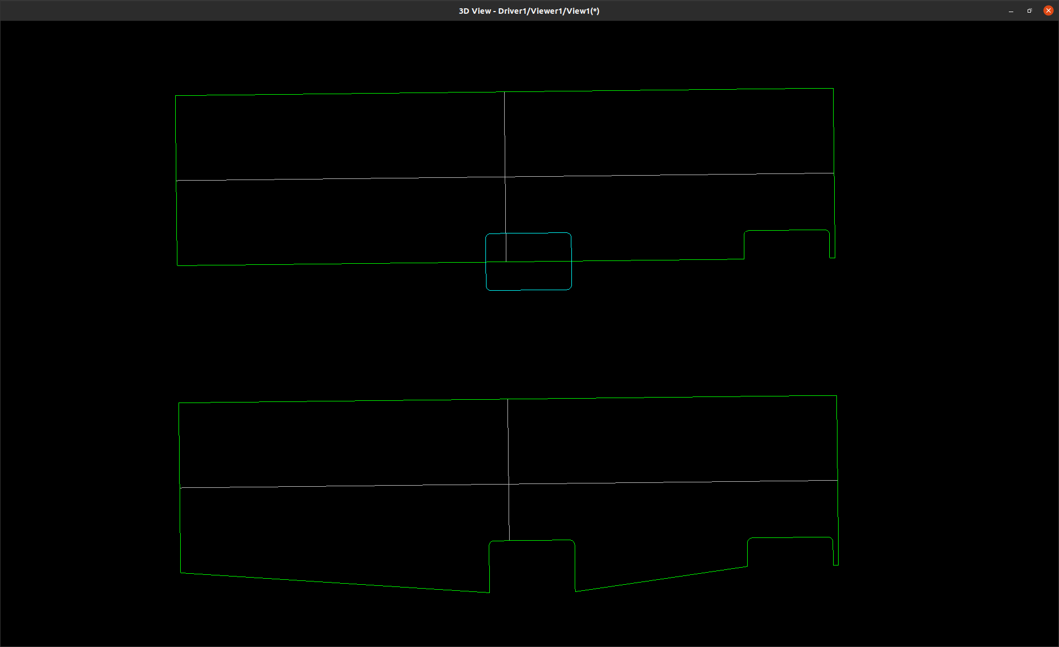Maximize the 3D View window
This screenshot has height=647, width=1059.
pyautogui.click(x=1029, y=11)
